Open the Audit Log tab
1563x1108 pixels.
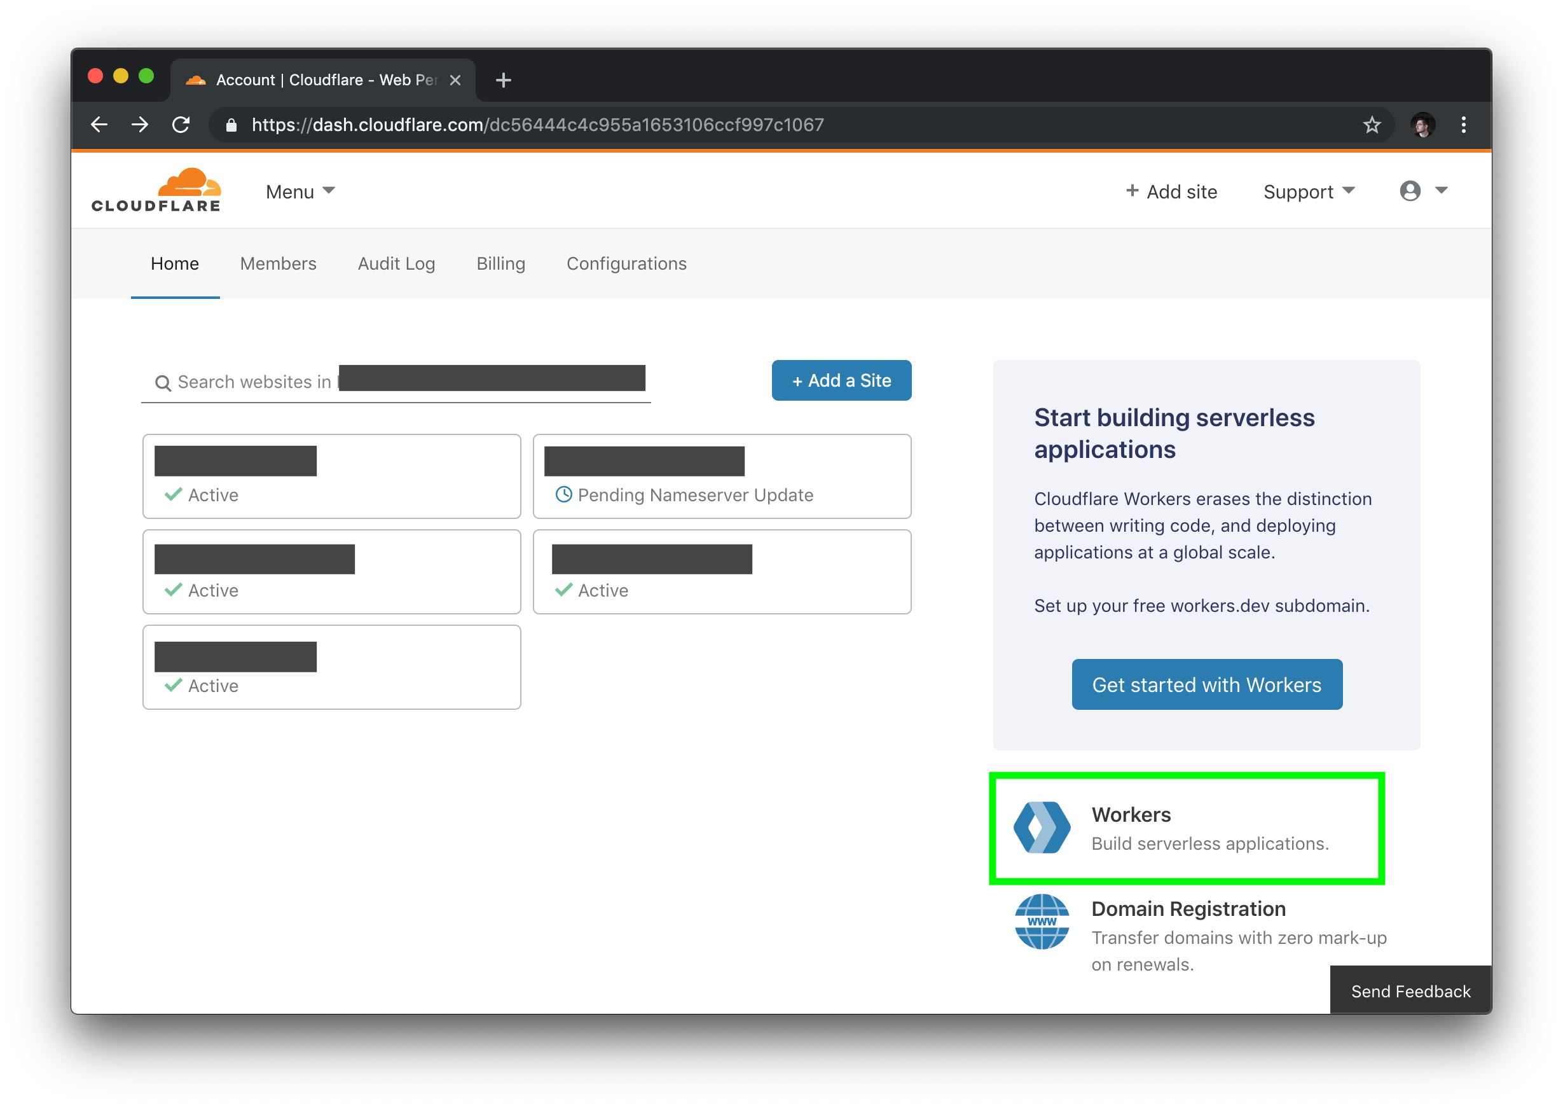pyautogui.click(x=396, y=263)
